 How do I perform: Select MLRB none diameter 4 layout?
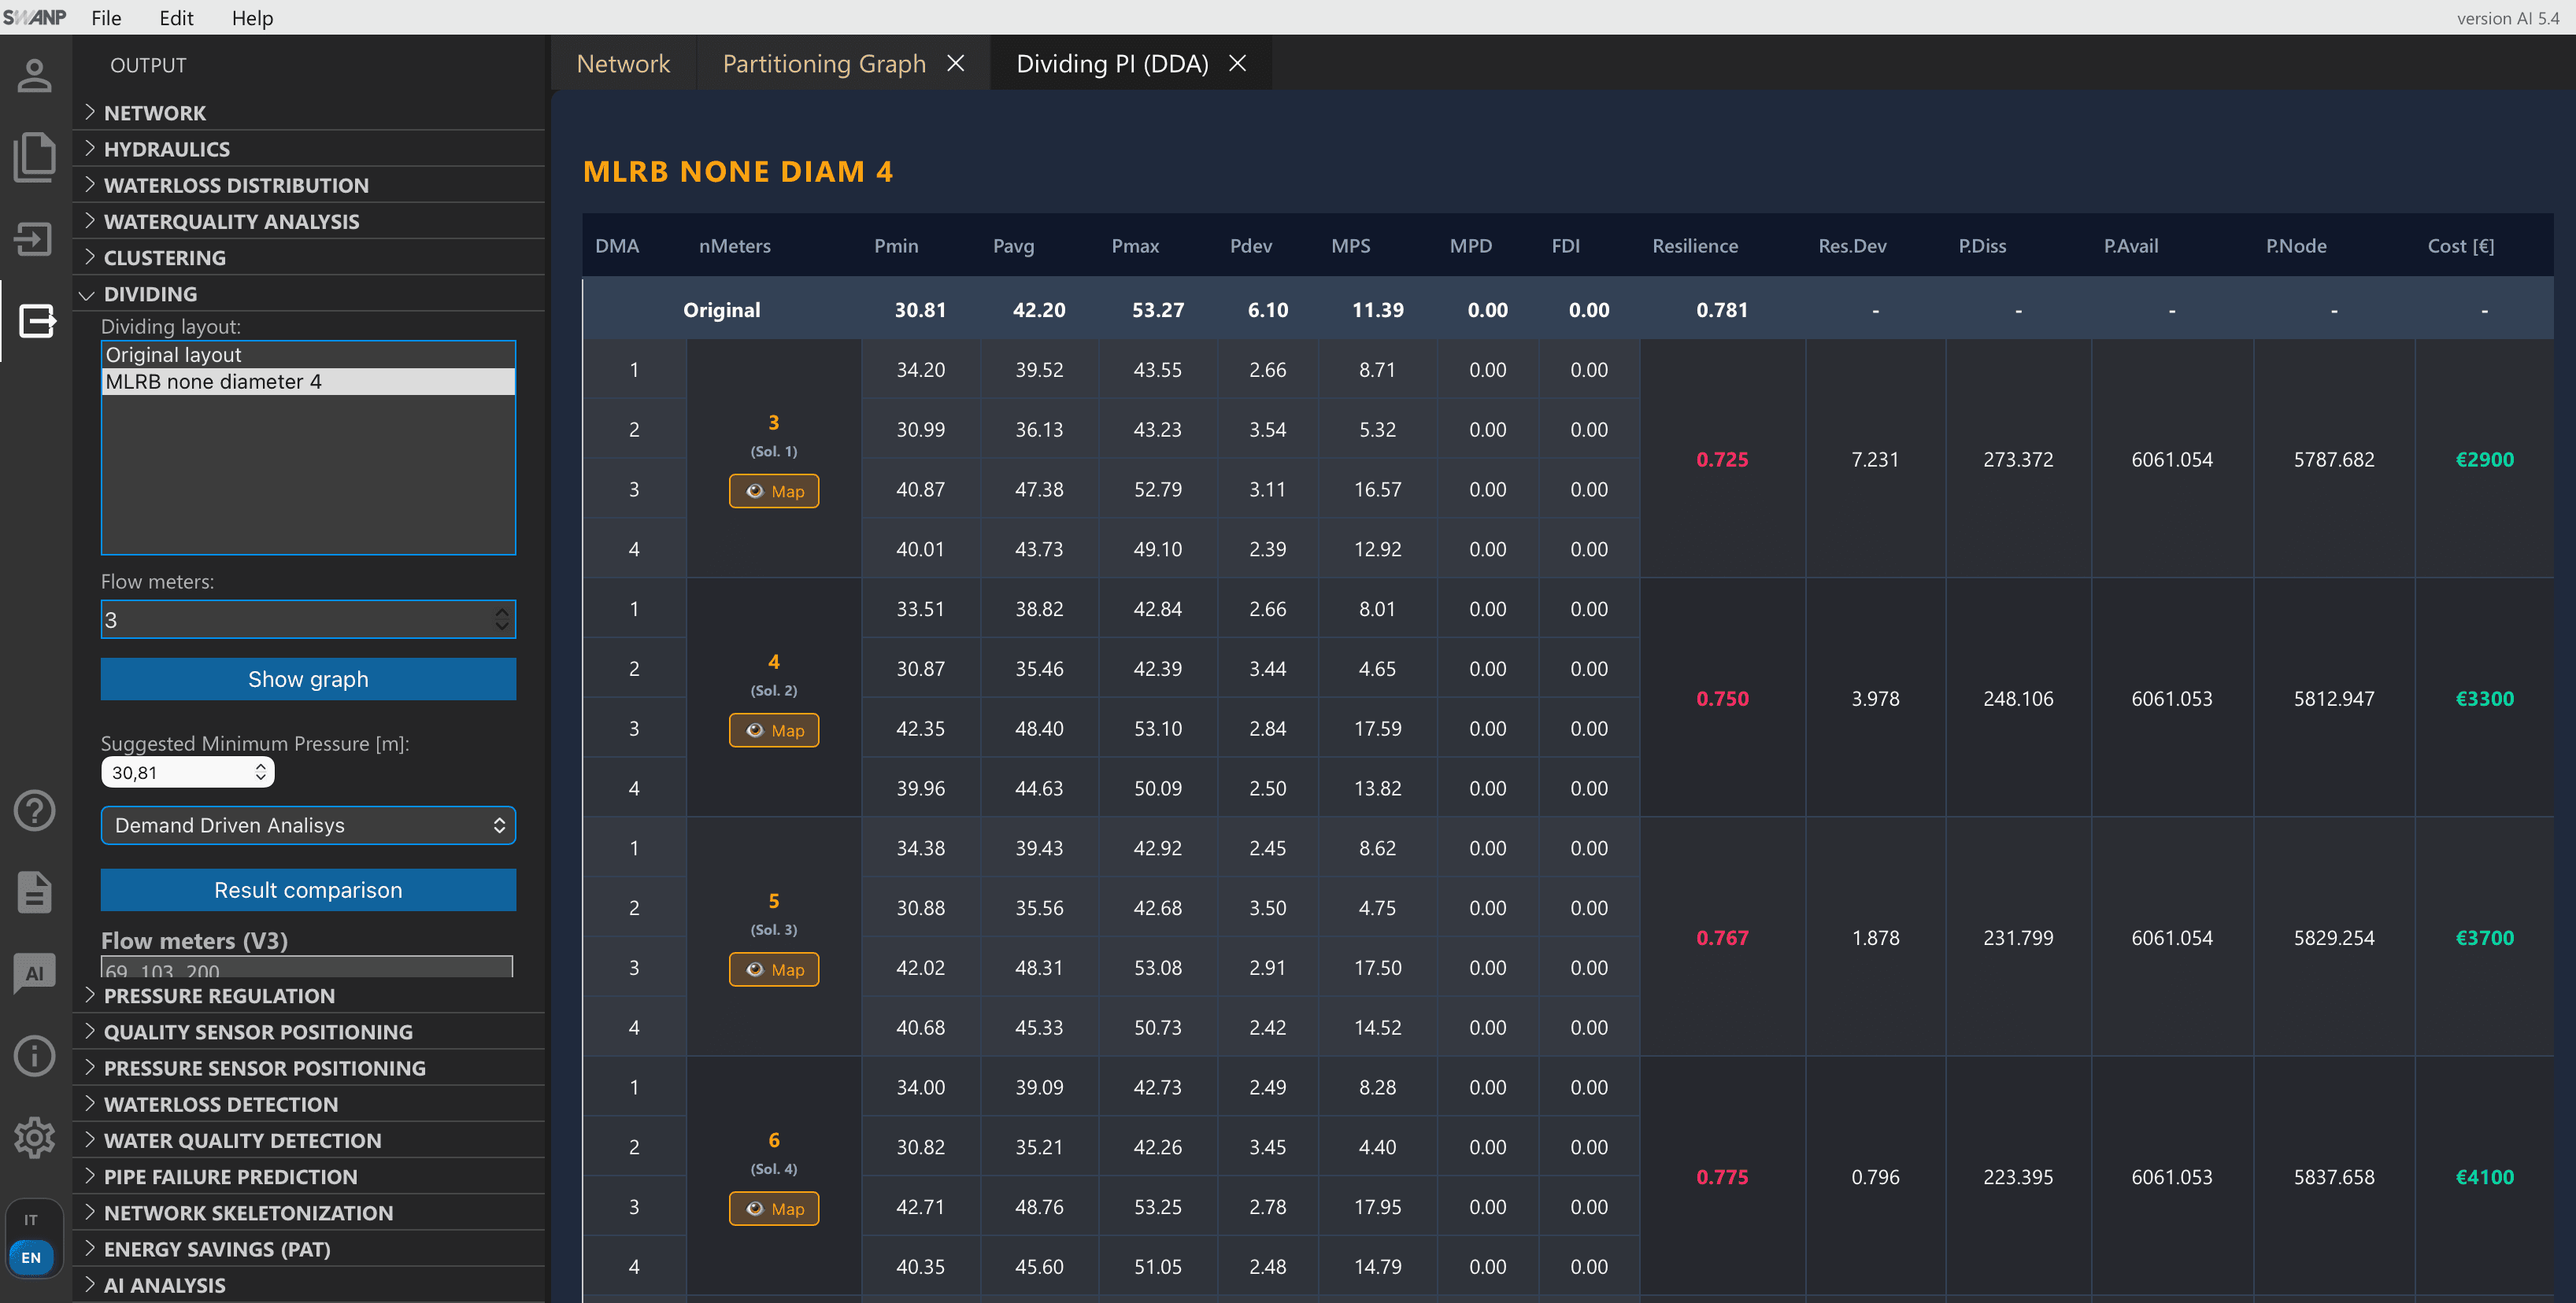coord(308,382)
